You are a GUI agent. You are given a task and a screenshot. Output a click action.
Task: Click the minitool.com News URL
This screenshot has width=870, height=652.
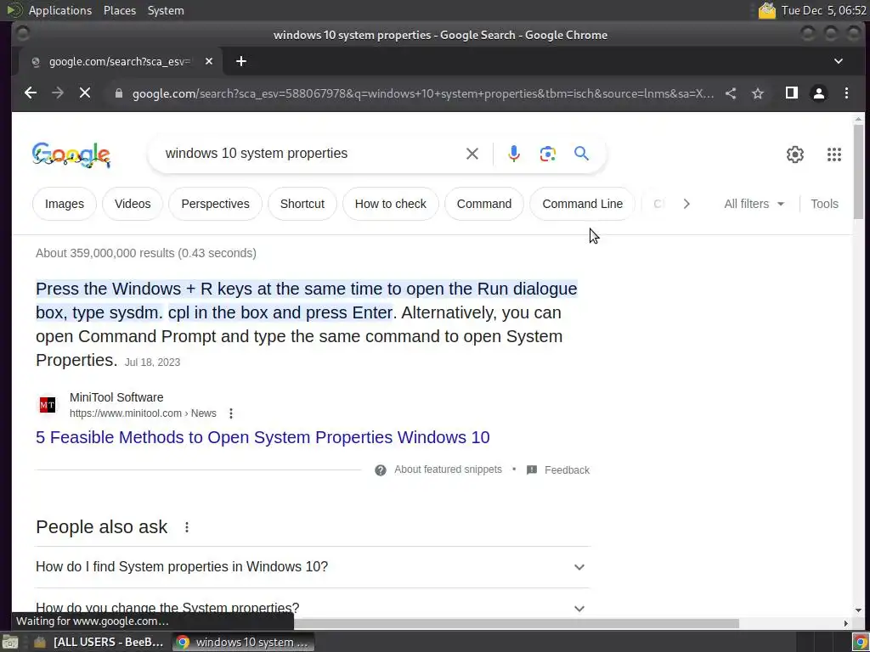[x=143, y=413]
